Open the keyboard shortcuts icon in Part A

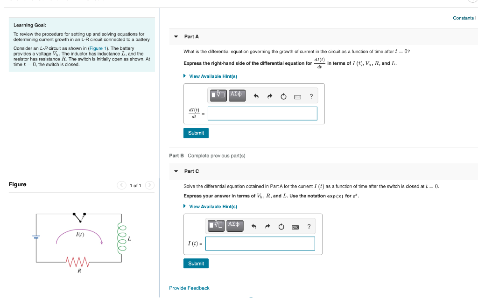point(297,95)
